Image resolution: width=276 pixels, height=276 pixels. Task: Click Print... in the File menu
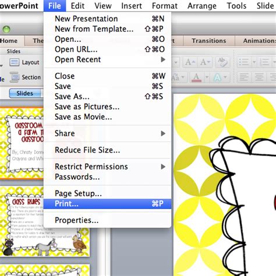[x=107, y=204]
